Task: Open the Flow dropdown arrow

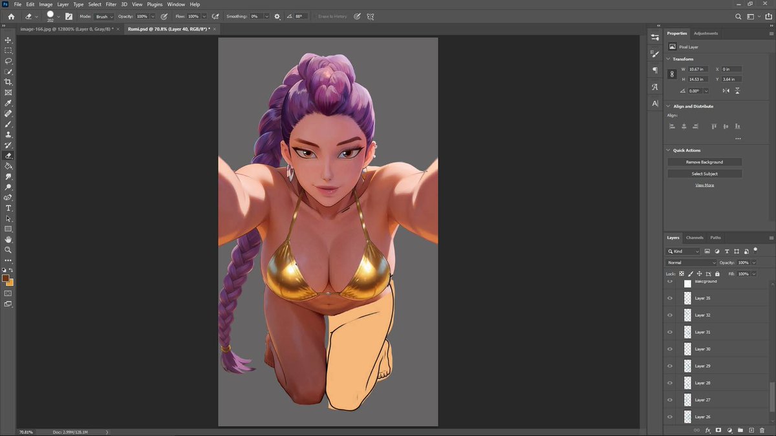Action: pyautogui.click(x=204, y=16)
